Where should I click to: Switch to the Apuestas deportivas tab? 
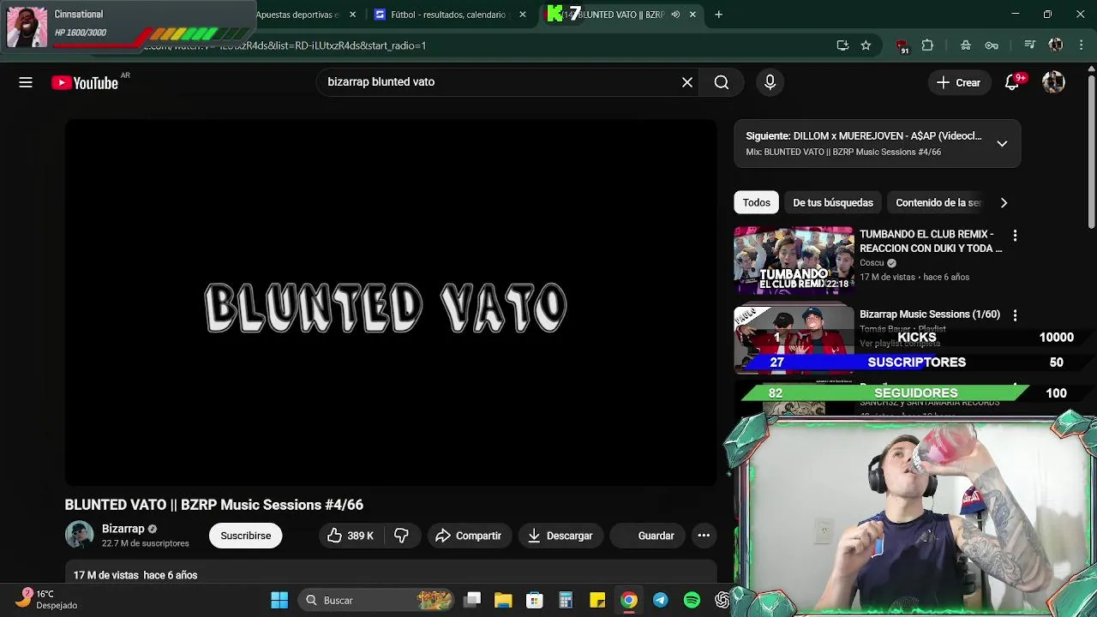[297, 15]
